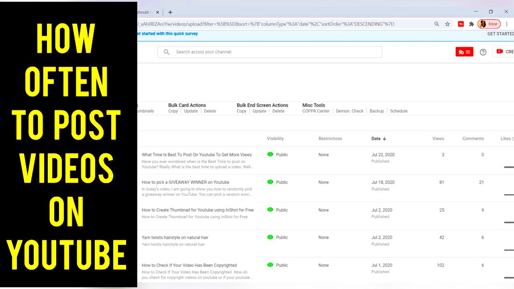Open Demon. Check in Misc Tools
The height and width of the screenshot is (289, 514).
(x=350, y=111)
